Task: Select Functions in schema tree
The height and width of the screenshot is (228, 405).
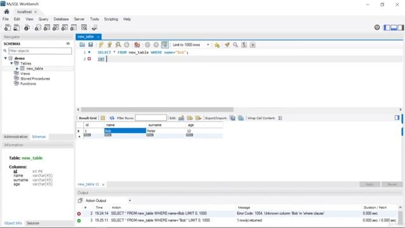Action: pos(28,84)
